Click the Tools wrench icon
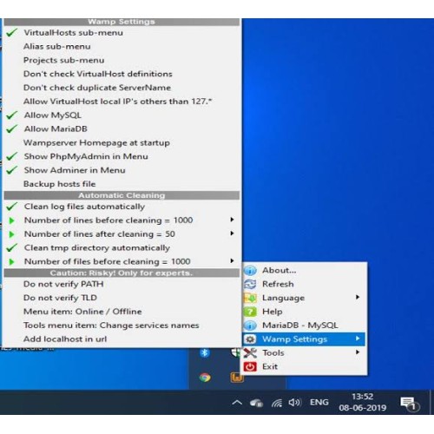The image size is (434, 434). [250, 352]
